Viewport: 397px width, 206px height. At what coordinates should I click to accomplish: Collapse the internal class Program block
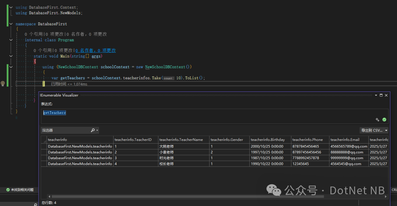click(11, 40)
